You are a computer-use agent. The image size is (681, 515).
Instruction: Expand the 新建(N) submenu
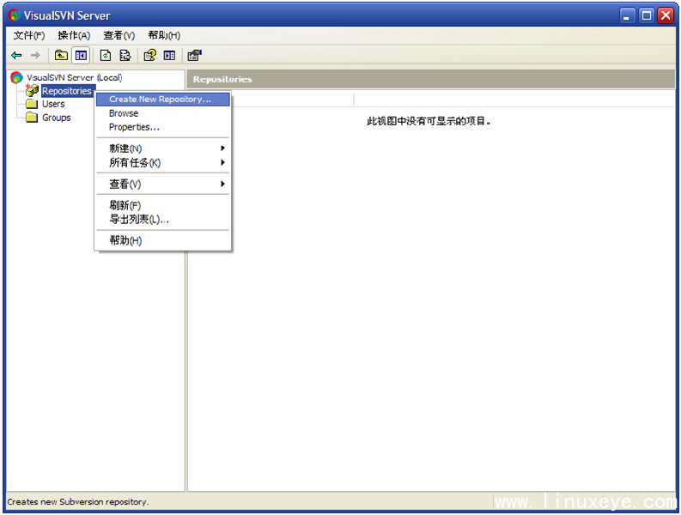163,148
